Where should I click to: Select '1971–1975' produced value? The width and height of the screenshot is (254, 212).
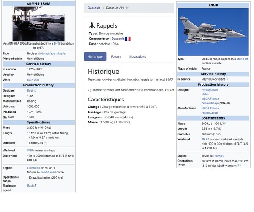tap(34, 112)
